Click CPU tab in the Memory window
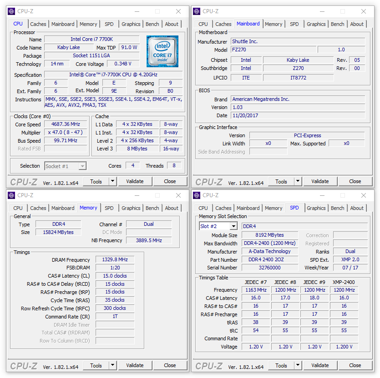 [18, 208]
